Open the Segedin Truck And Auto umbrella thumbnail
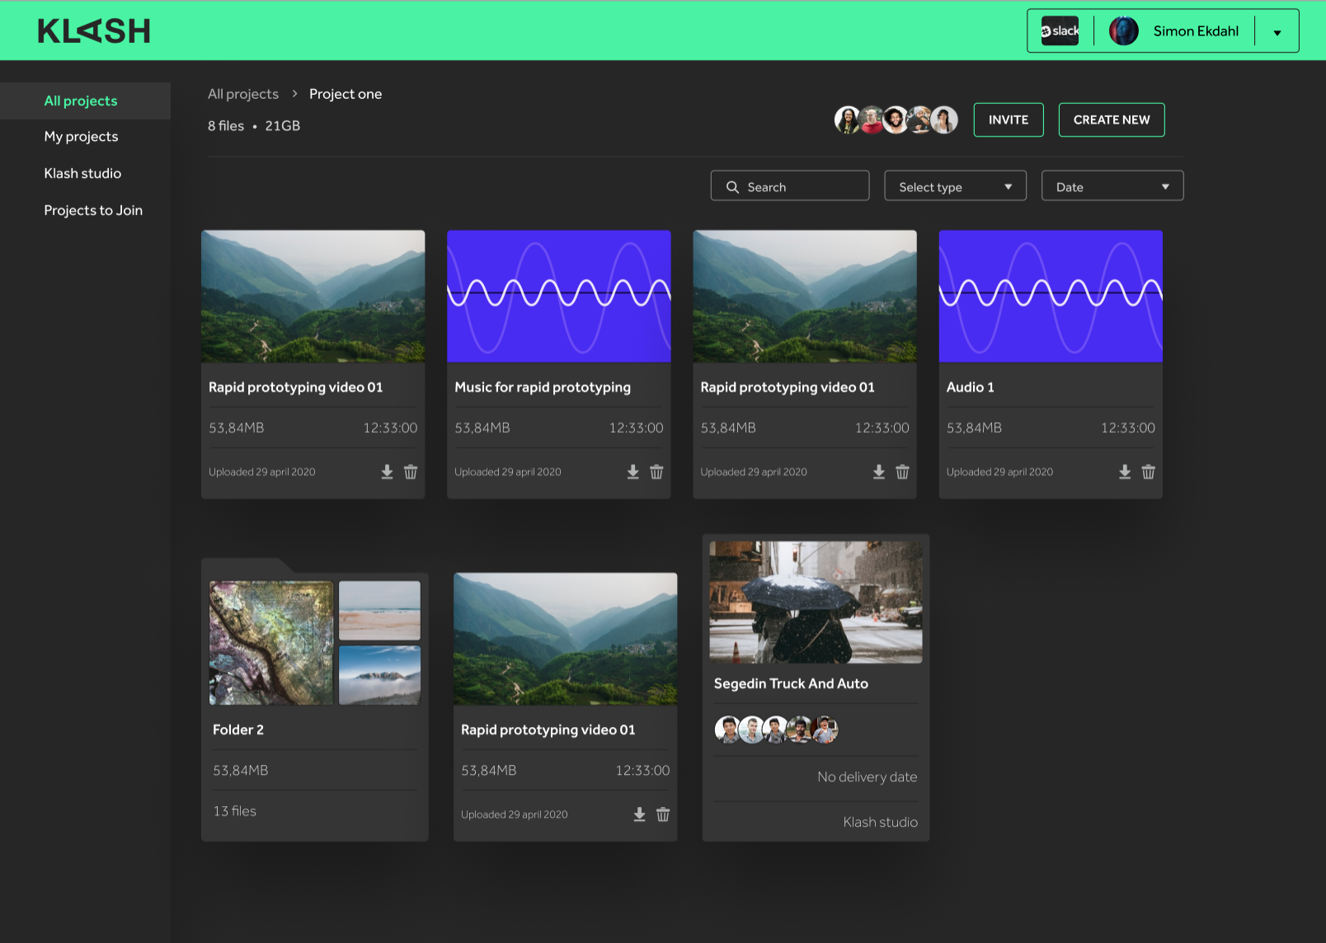1326x943 pixels. 816,603
